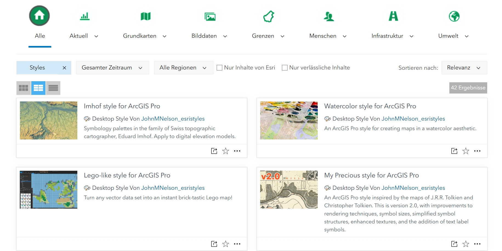Open Watercolor style for ArcGIS Pro title

coord(370,106)
